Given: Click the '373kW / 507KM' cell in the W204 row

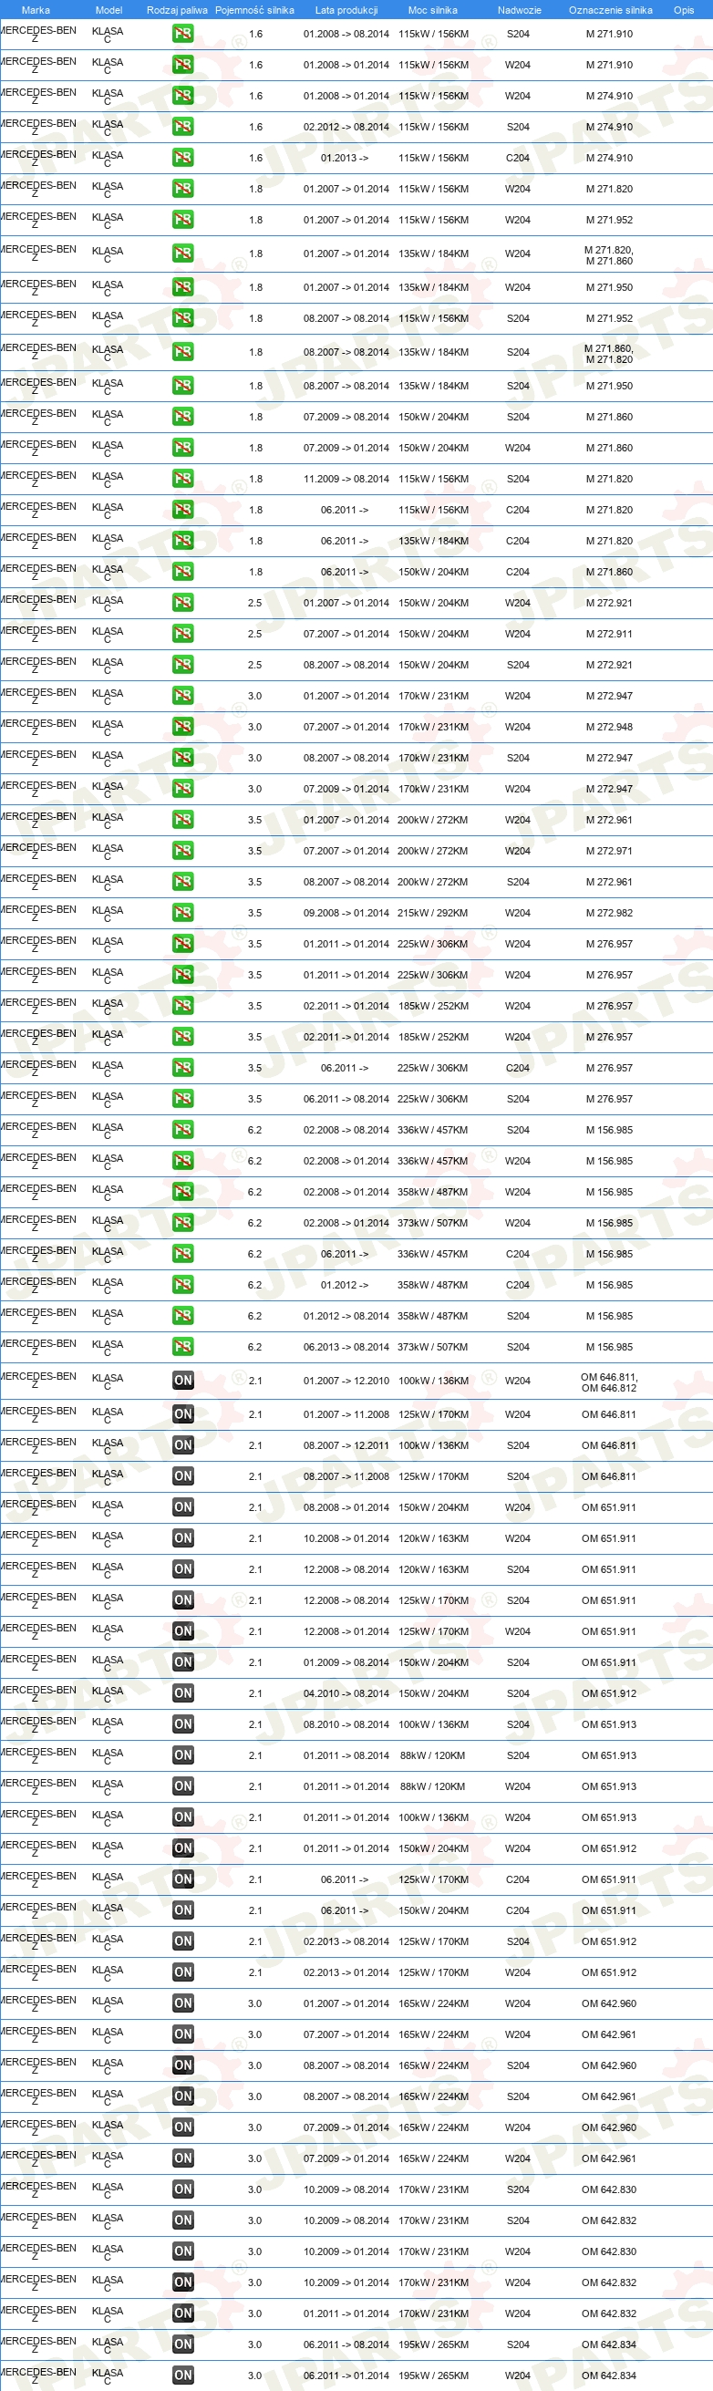Looking at the screenshot, I should 432,1224.
